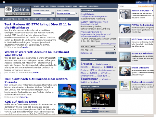Screen dimensions: 156x117
Task: Switch to the TOP-ARTIKEL tab
Action: tap(89, 111)
